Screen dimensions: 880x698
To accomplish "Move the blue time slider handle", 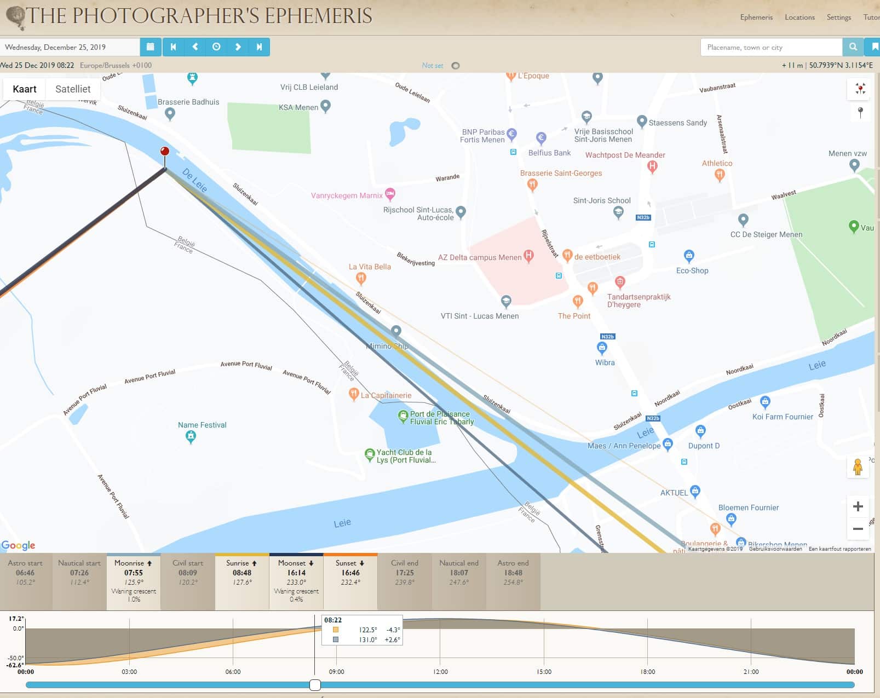I will pyautogui.click(x=315, y=685).
